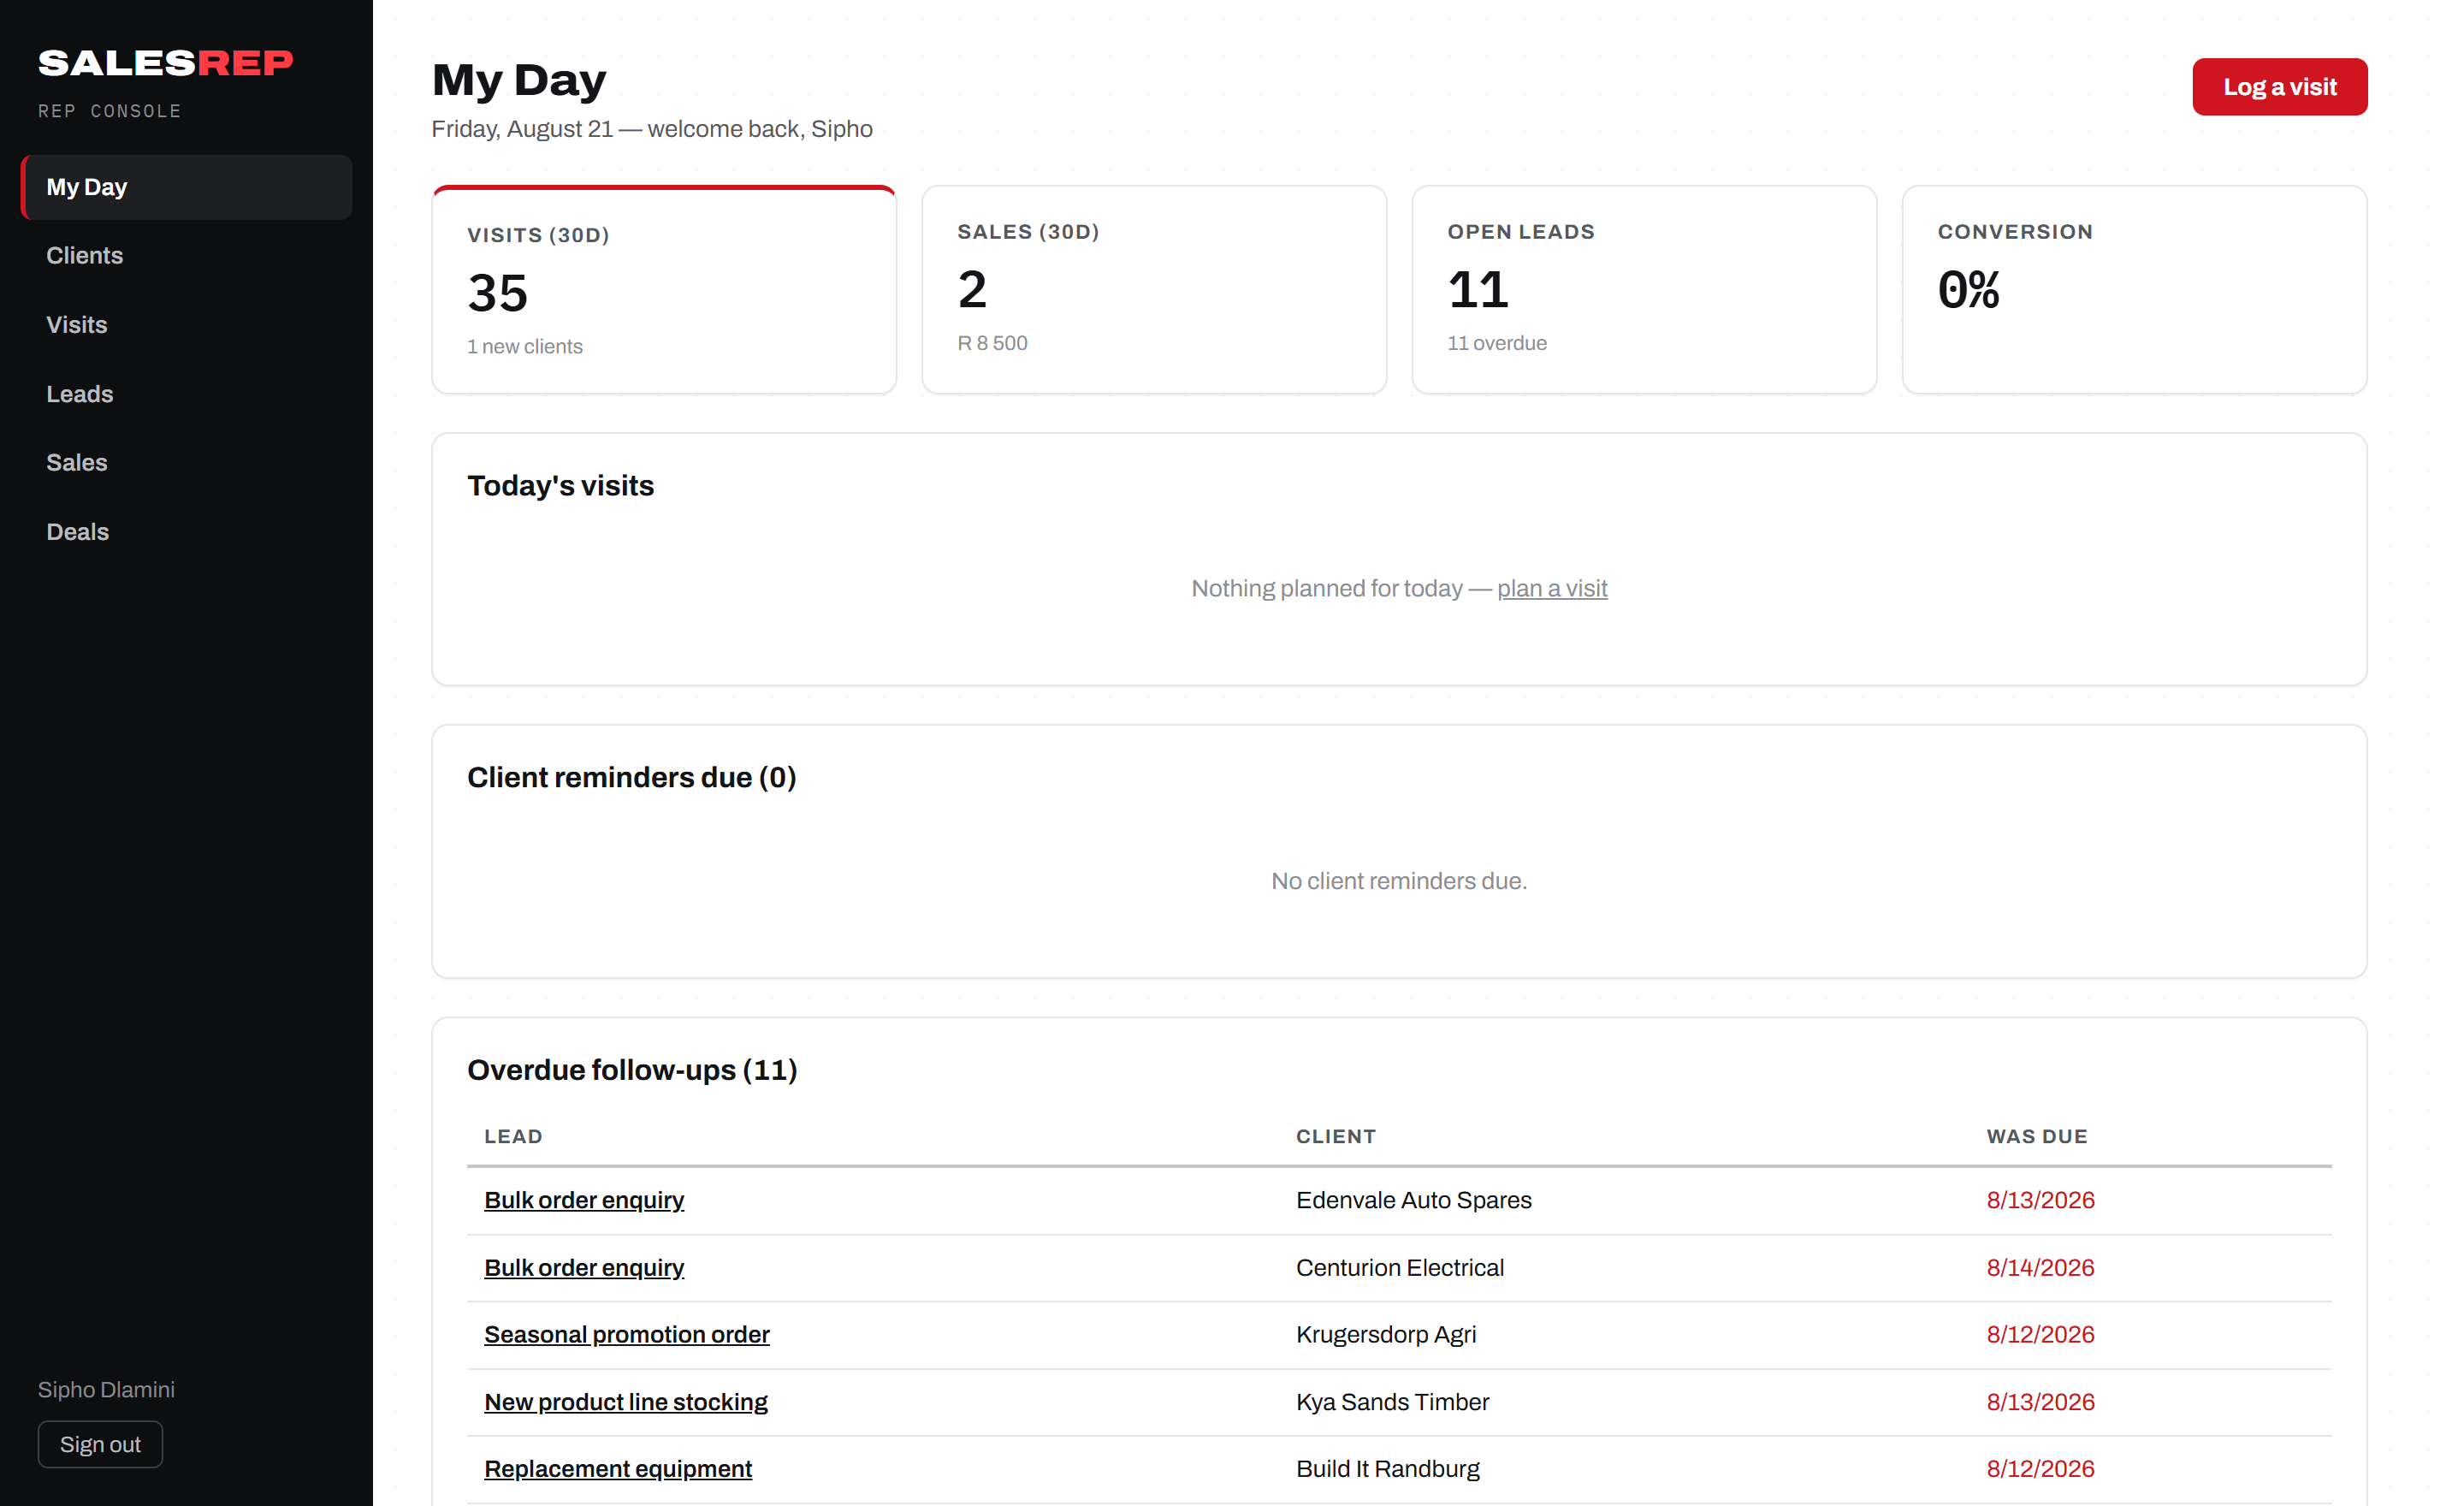
Task: Click the Sipho Dlamini user name
Action: point(106,1389)
